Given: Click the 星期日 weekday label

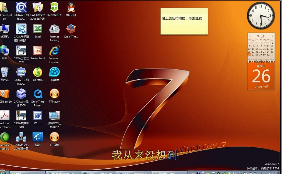Looking at the screenshot, I should [261, 66].
